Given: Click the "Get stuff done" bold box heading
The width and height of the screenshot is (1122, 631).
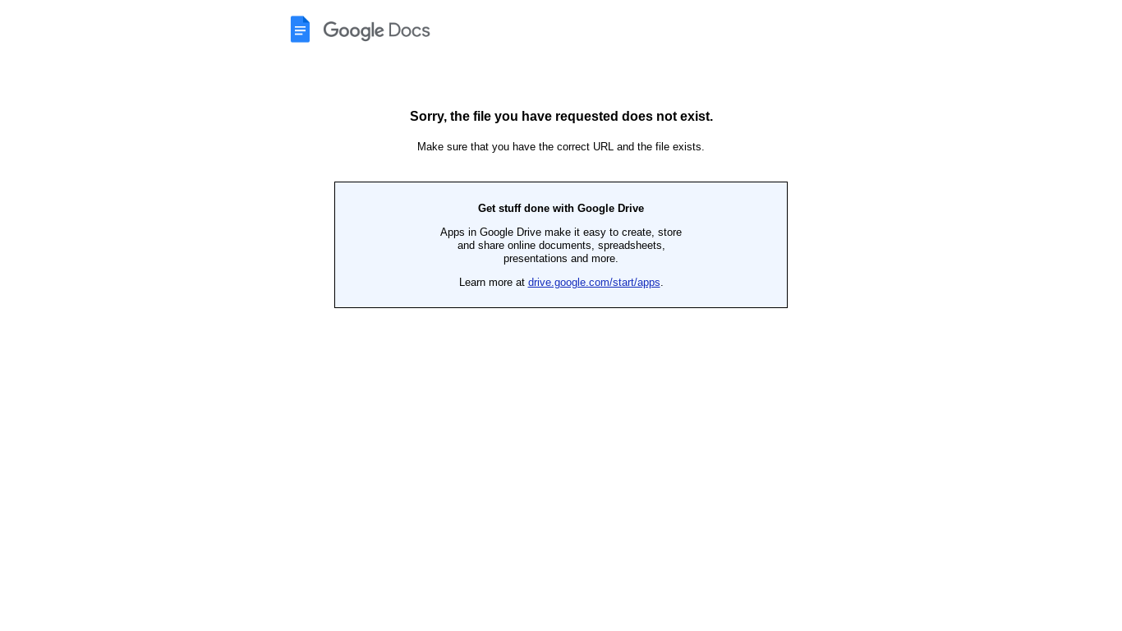Looking at the screenshot, I should [515, 209].
